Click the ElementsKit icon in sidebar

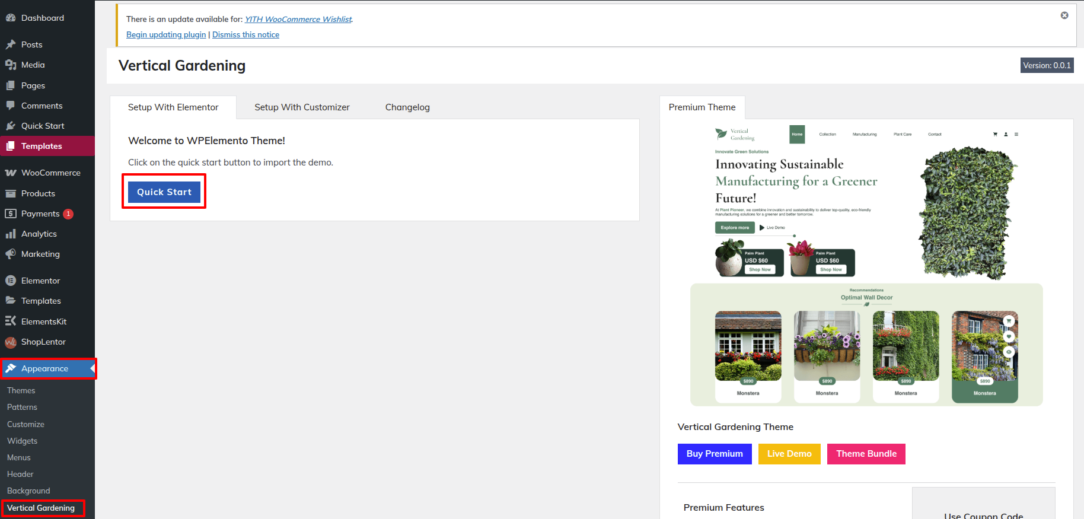[11, 321]
